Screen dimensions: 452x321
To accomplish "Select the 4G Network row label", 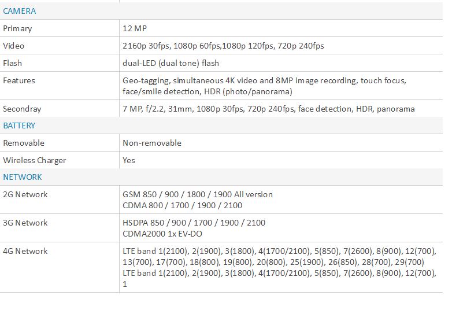I will 25,251.
